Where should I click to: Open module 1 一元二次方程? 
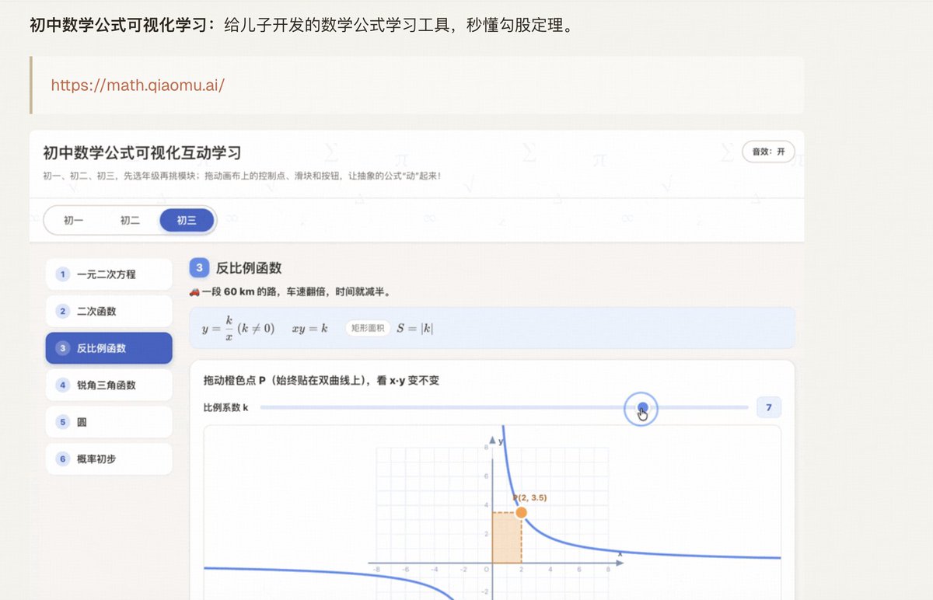[109, 274]
